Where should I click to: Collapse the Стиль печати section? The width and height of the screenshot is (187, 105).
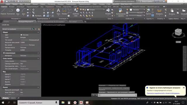(38, 59)
